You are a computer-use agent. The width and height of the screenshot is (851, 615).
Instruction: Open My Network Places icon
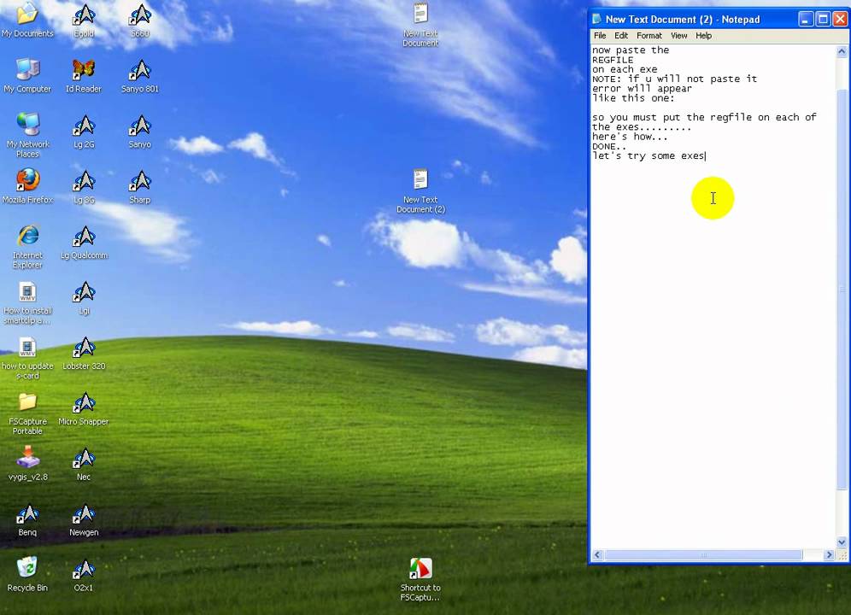[x=27, y=135]
